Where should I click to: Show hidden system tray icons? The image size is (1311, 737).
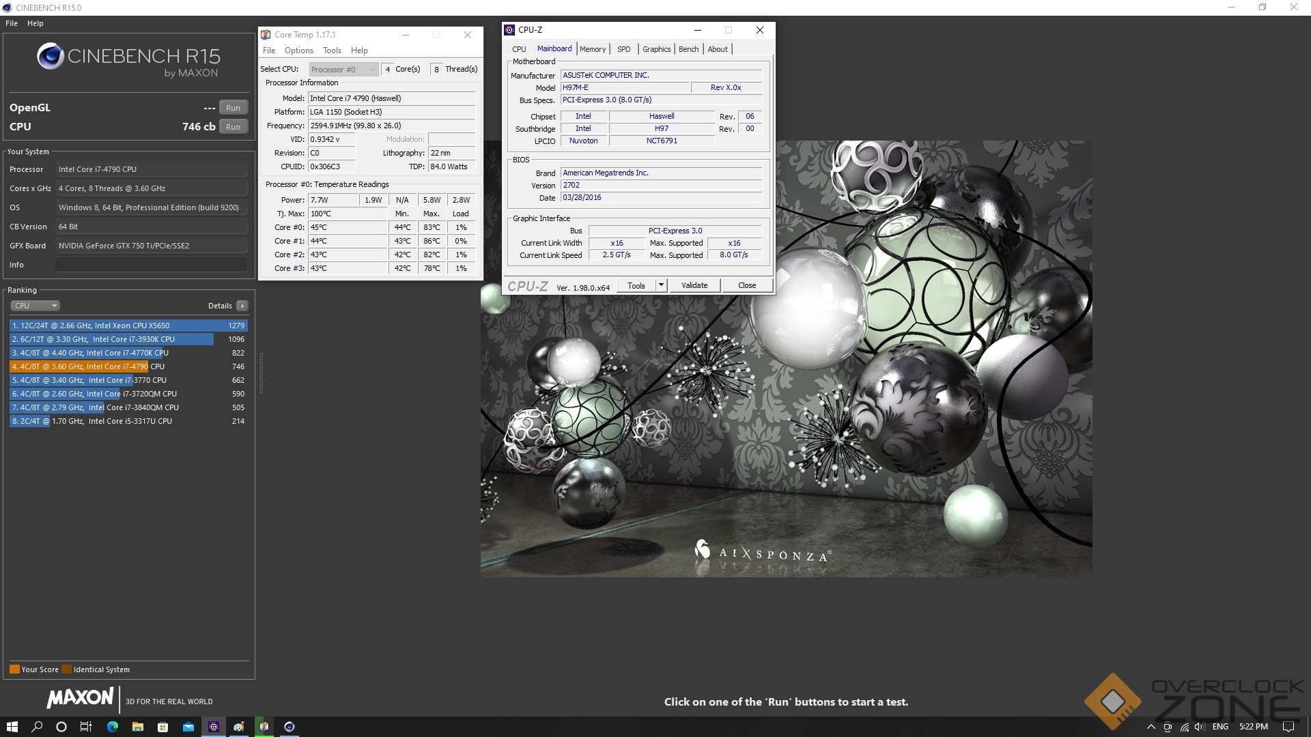point(1151,727)
